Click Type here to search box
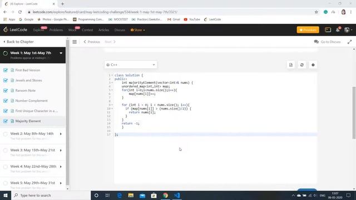The image size is (356, 200). tap(51, 195)
